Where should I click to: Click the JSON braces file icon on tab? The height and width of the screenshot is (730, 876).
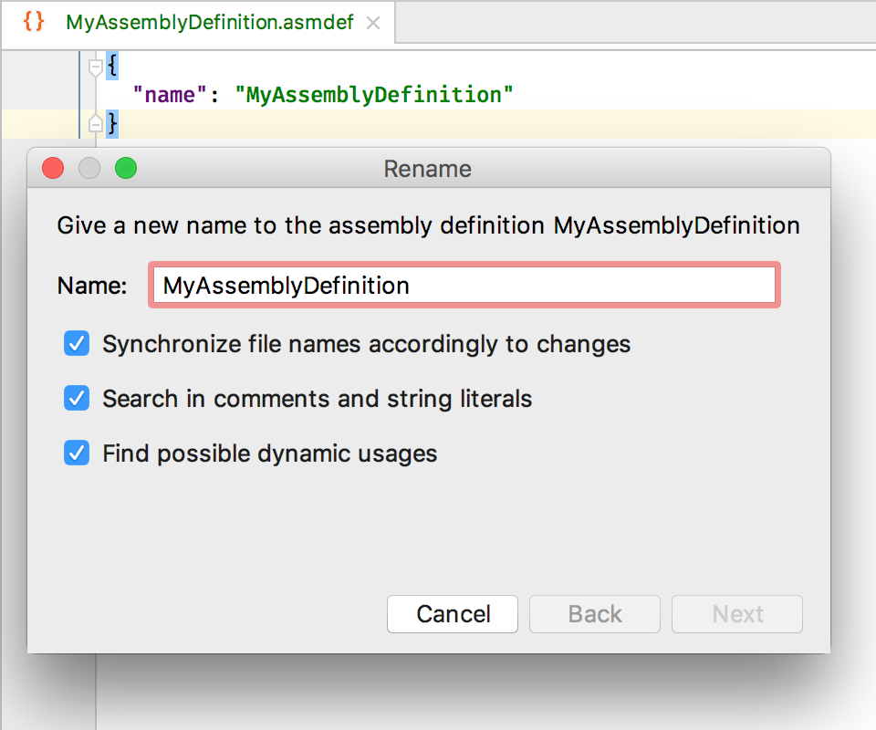pos(33,22)
